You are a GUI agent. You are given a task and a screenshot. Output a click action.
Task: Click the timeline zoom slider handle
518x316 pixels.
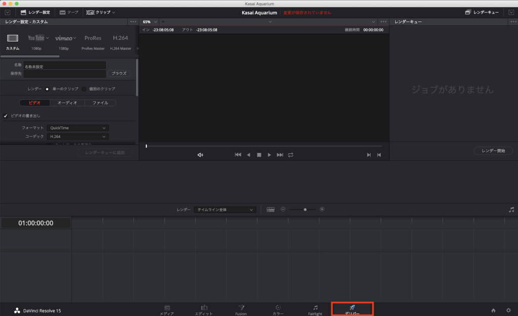pyautogui.click(x=305, y=209)
